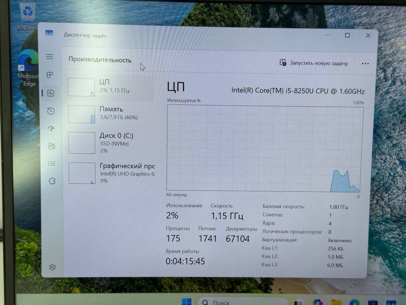Open the Copilot taskbar icon
Image resolution: width=406 pixels, height=305 pixels.
pos(318,302)
